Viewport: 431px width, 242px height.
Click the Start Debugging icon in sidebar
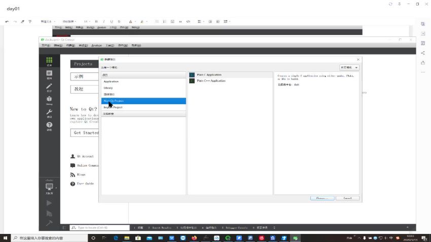coord(49,214)
